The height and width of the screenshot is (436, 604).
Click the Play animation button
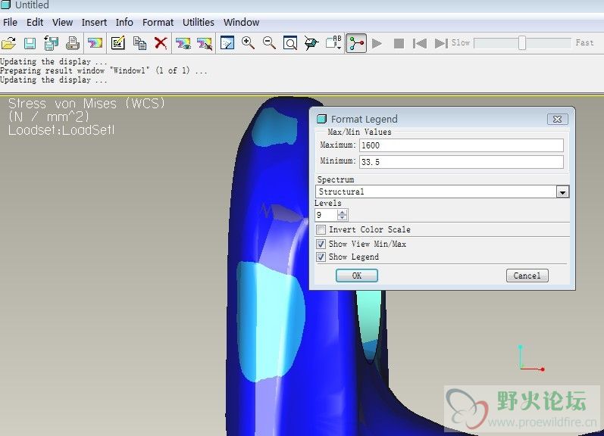coord(377,43)
